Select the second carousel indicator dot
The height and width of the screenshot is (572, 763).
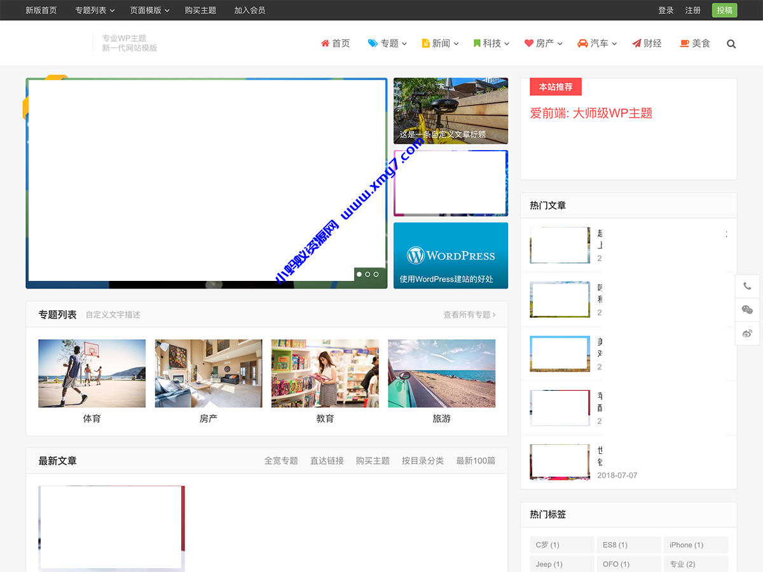click(x=368, y=275)
